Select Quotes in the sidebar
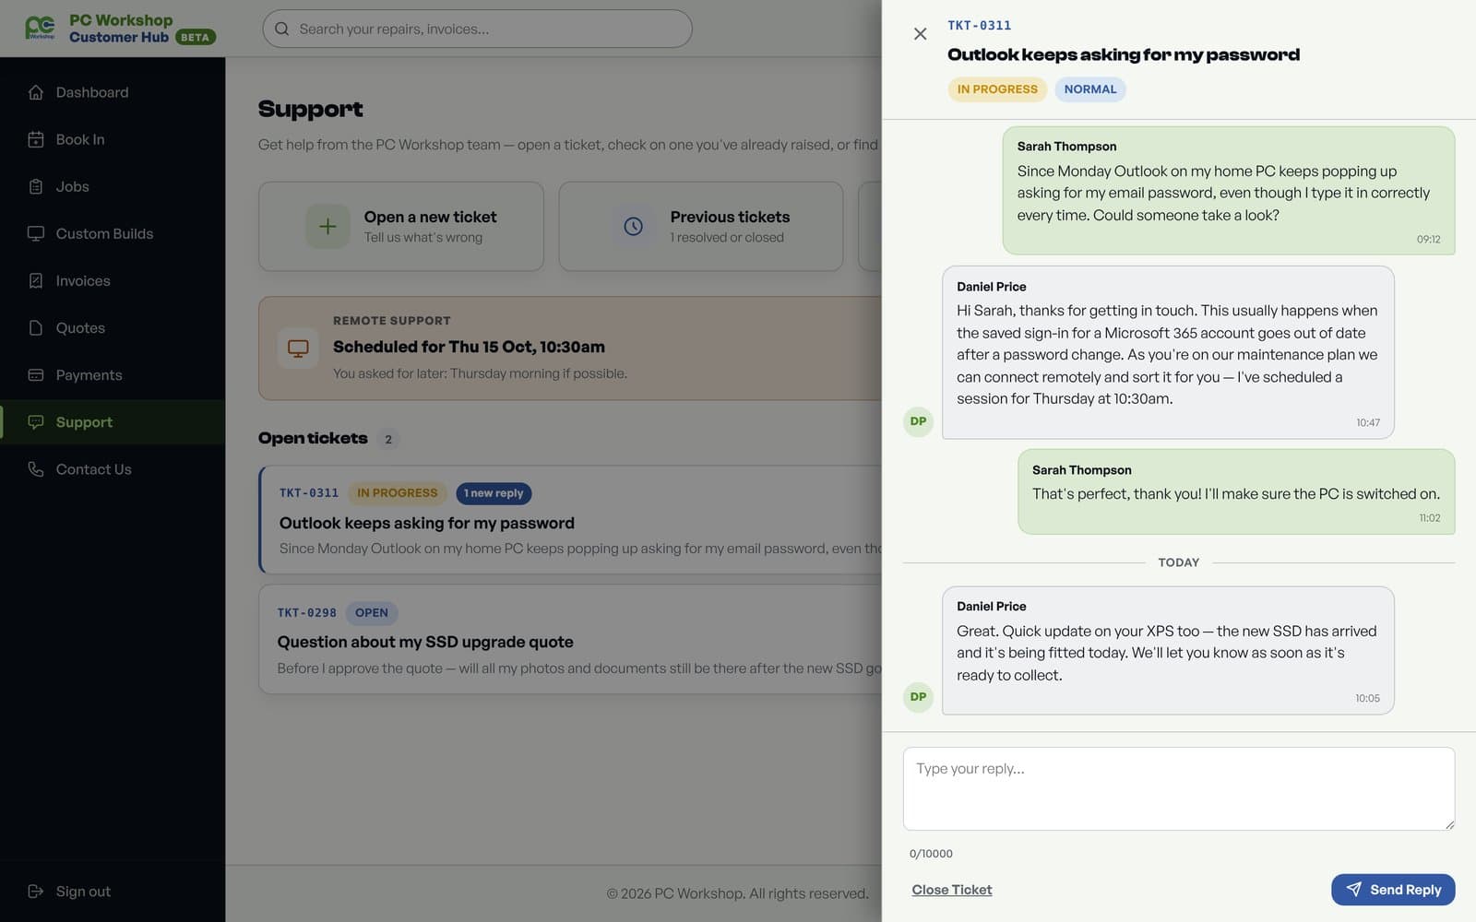Image resolution: width=1476 pixels, height=922 pixels. click(x=113, y=327)
